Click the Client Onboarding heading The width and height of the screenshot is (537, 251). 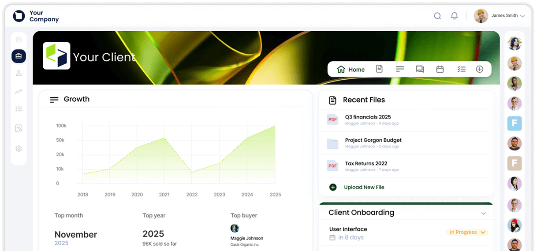pos(362,213)
